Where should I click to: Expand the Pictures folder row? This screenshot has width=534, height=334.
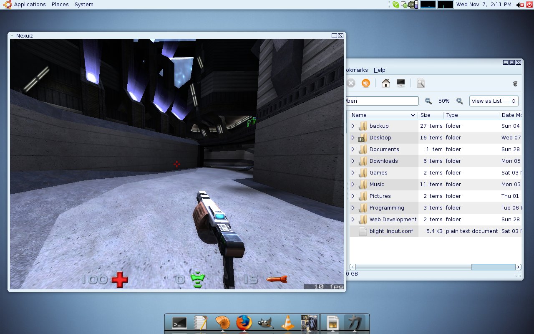tap(353, 196)
